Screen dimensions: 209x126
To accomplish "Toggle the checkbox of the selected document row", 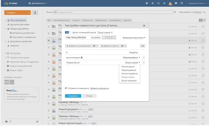I will [x=49, y=40].
